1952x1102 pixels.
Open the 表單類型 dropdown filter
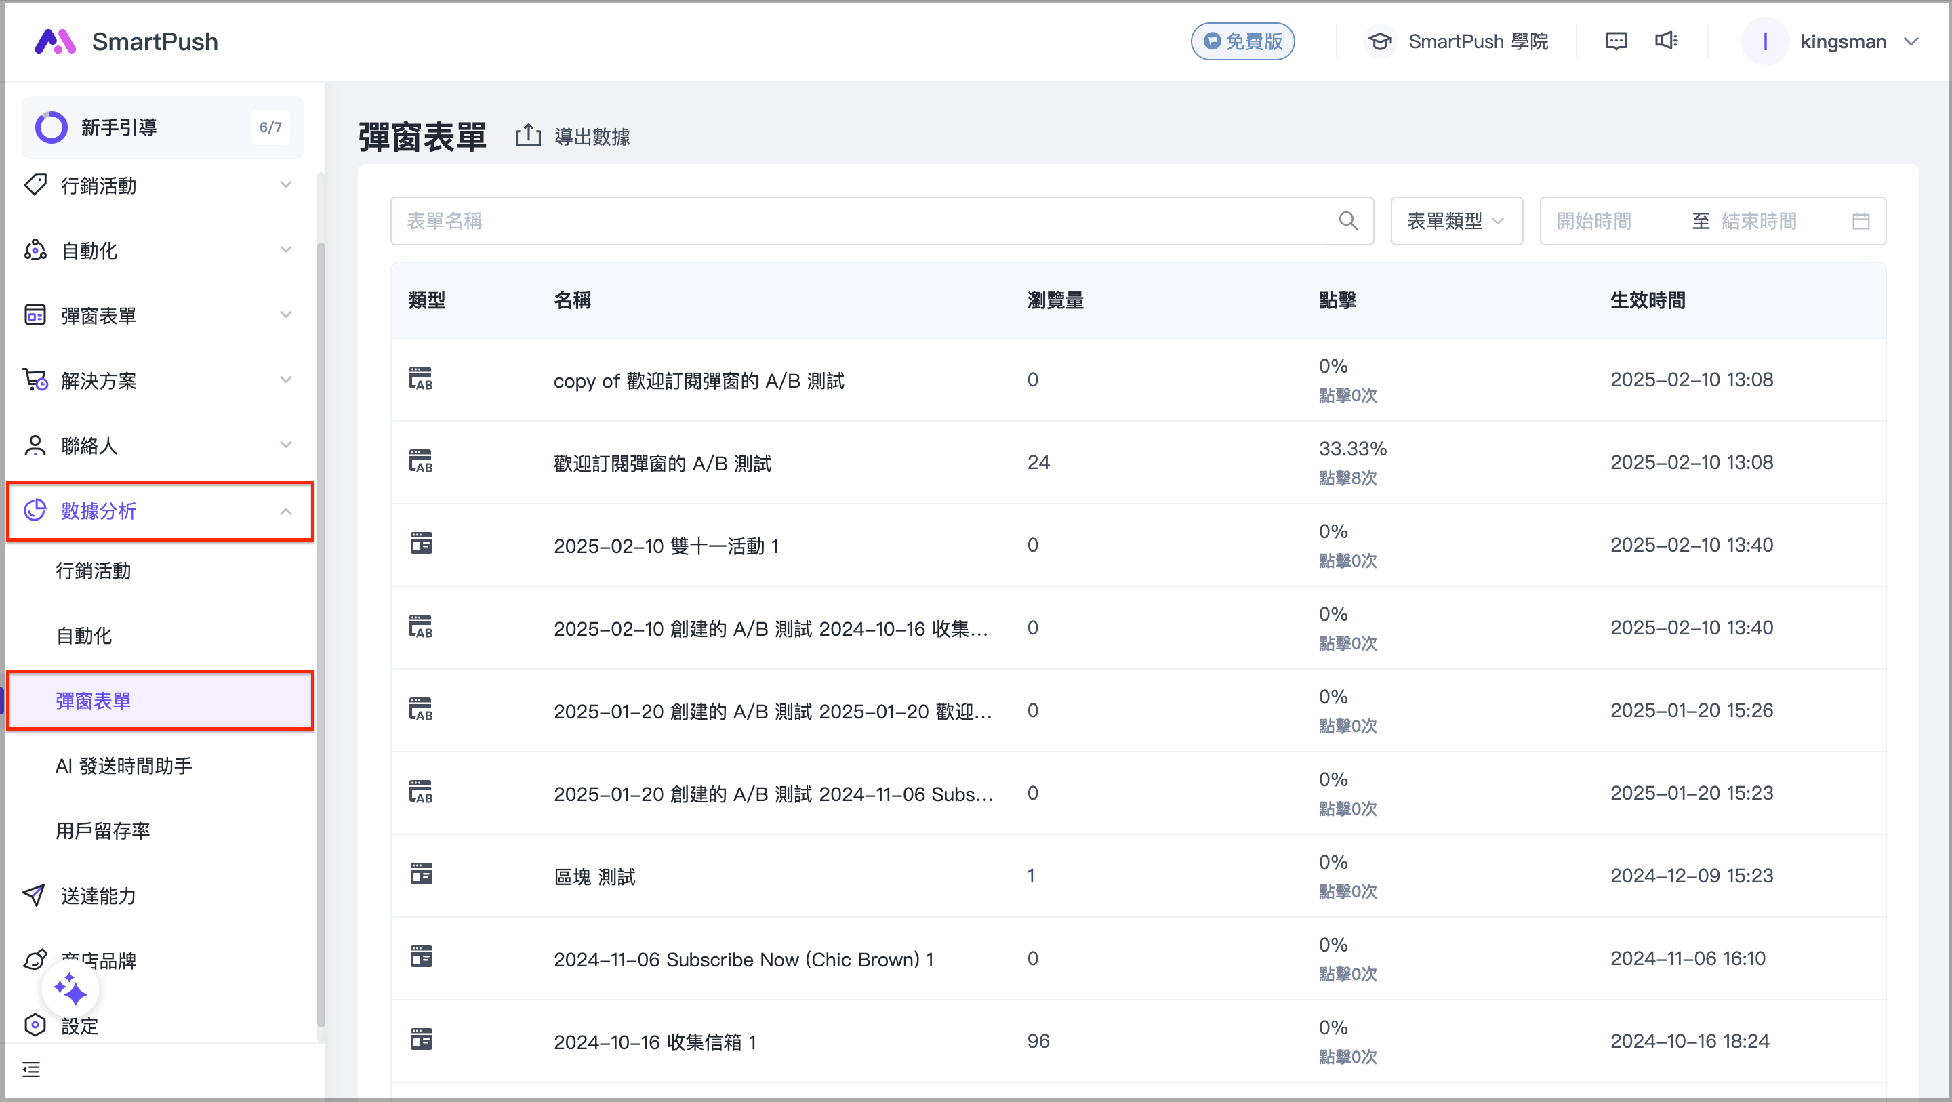click(x=1456, y=222)
